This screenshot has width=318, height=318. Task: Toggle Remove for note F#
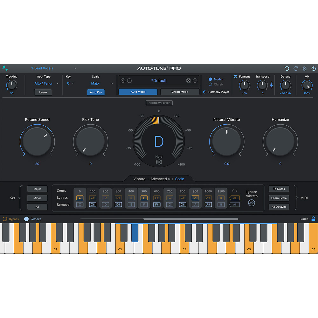point(157,204)
